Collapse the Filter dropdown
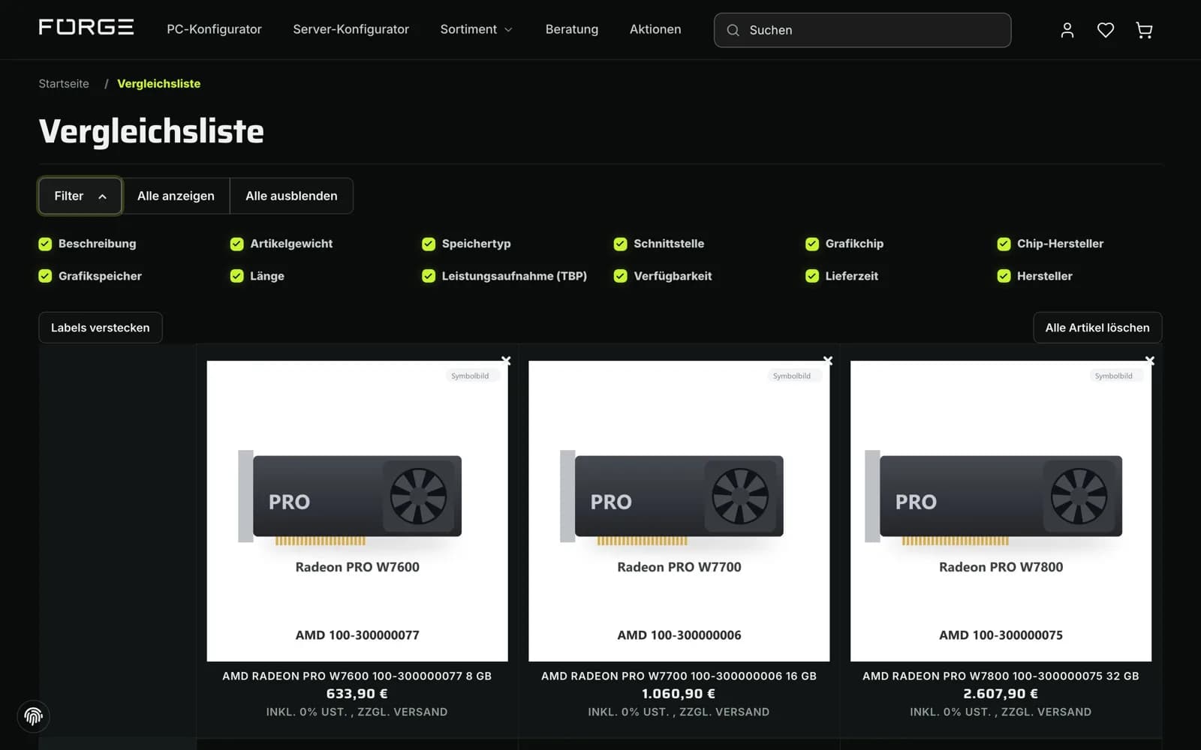1201x750 pixels. click(80, 196)
